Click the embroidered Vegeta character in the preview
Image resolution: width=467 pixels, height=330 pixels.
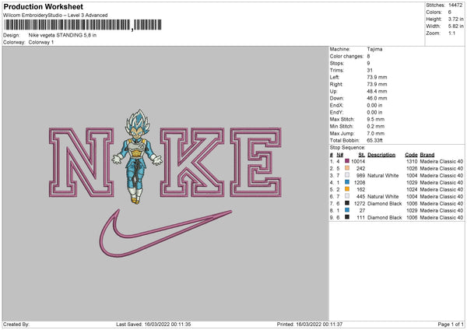(137, 156)
